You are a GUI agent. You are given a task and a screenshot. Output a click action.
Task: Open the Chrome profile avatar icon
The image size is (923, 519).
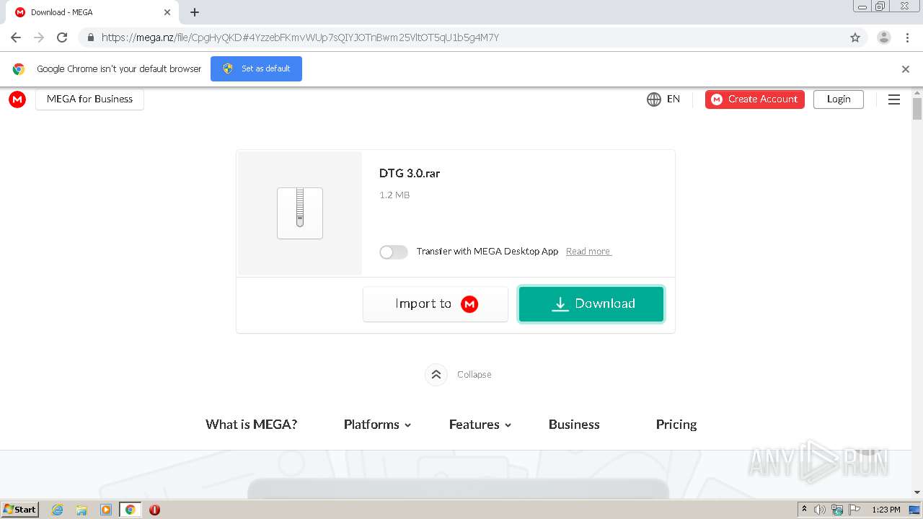(x=884, y=37)
